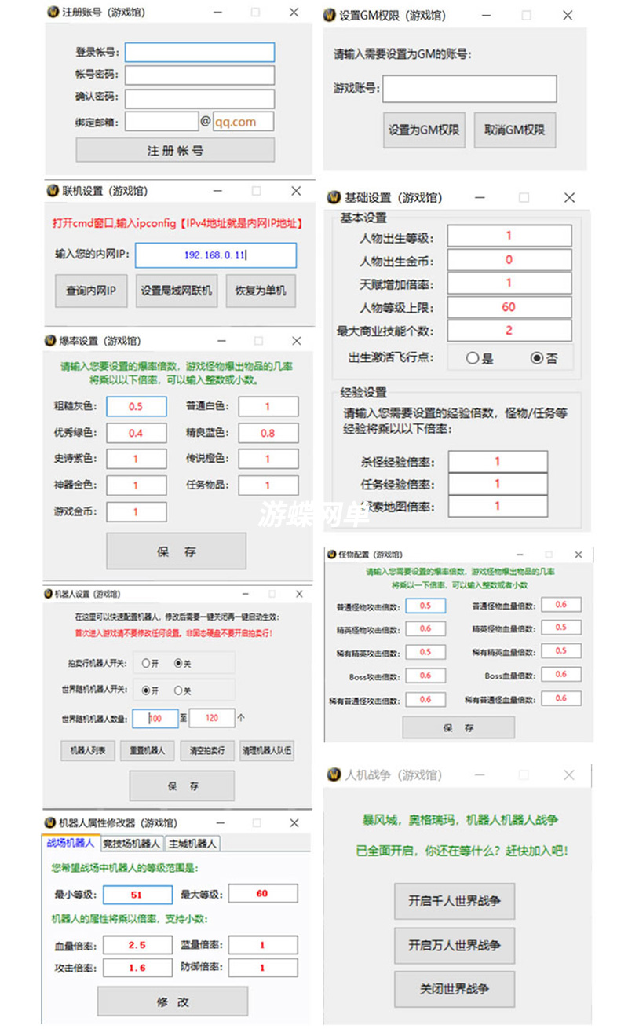Click the 重置机器人 button
Viewport: 628px width, 1029px height.
point(148,750)
